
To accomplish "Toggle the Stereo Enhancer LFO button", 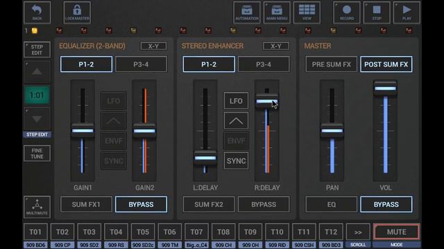I will (236, 101).
